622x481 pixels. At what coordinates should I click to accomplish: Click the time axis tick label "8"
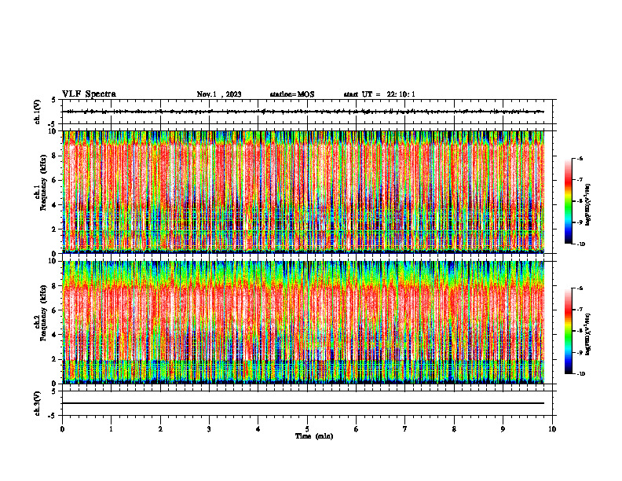pos(454,429)
